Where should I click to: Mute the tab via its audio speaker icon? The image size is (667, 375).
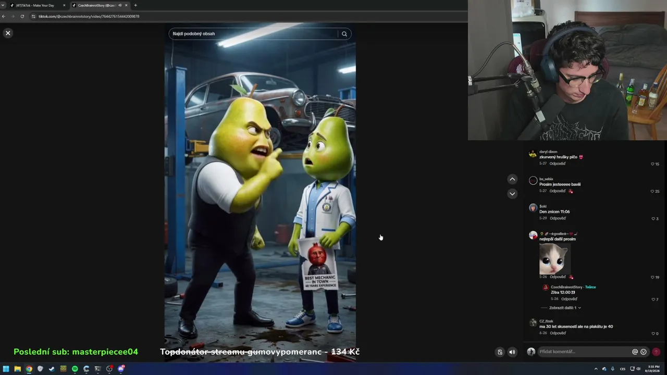pos(120,5)
